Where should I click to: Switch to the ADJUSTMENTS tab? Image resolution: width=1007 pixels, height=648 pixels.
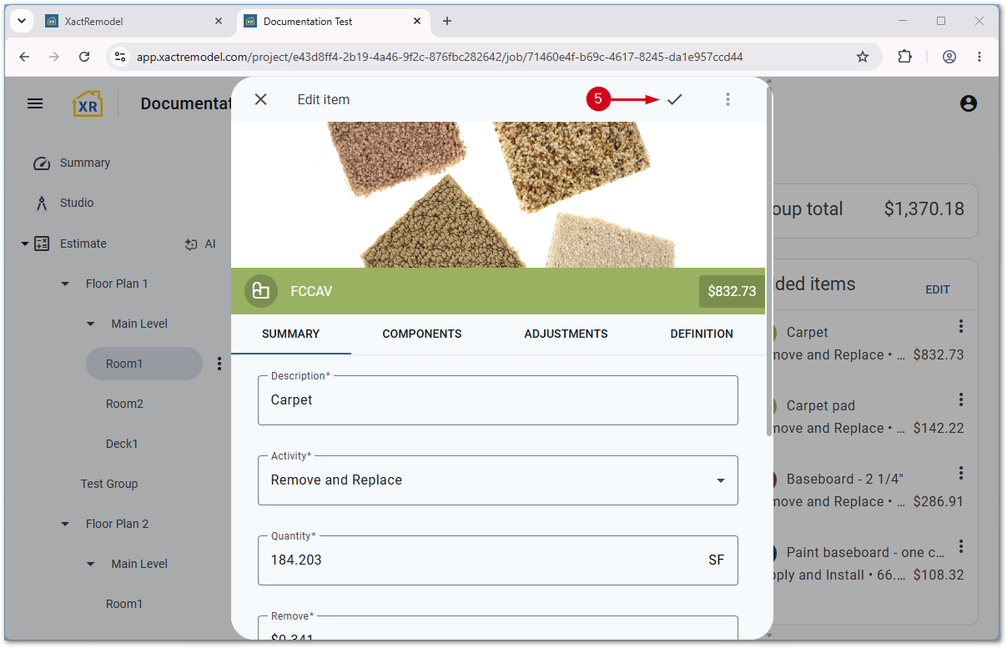point(566,334)
